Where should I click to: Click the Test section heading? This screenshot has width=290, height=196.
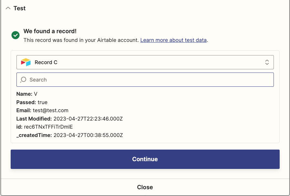click(x=19, y=8)
